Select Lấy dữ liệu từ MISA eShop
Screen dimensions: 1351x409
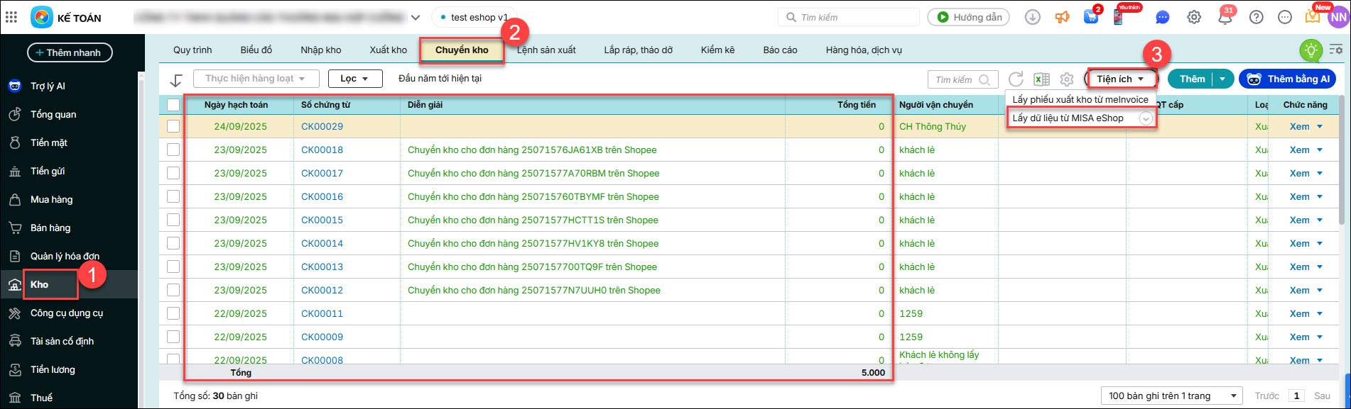point(1068,118)
